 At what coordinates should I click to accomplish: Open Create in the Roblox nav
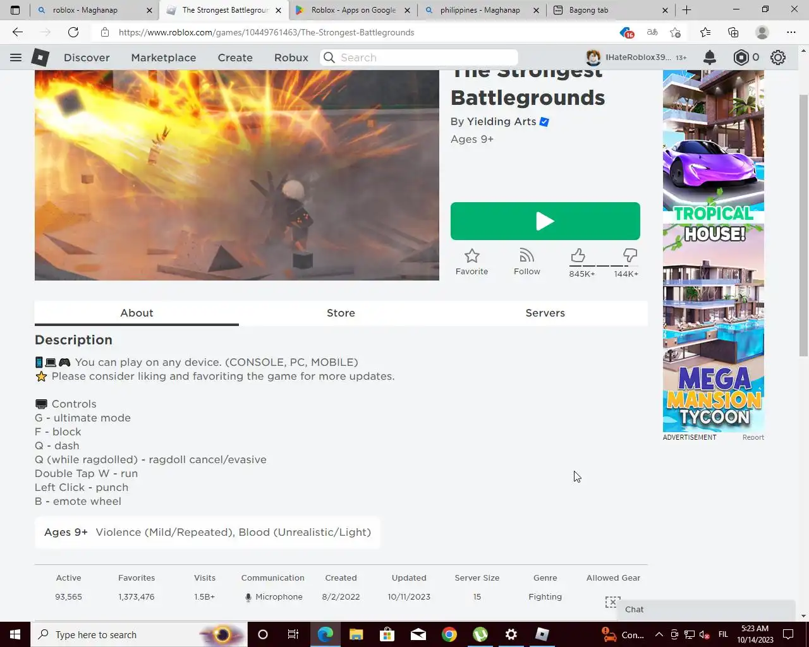click(235, 57)
